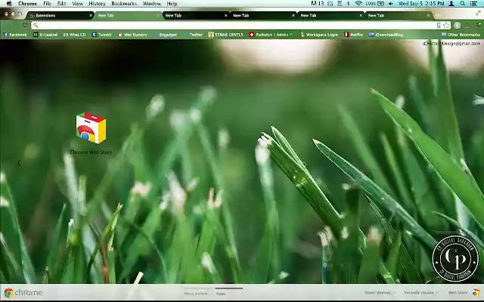Click the Web Store icon in bottom bar
Image resolution: width=484 pixels, height=302 pixels.
pyautogui.click(x=476, y=292)
